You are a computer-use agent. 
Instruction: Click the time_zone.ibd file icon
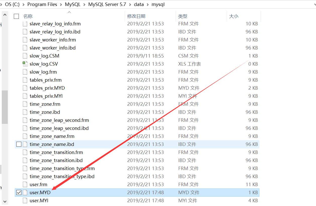click(25, 112)
